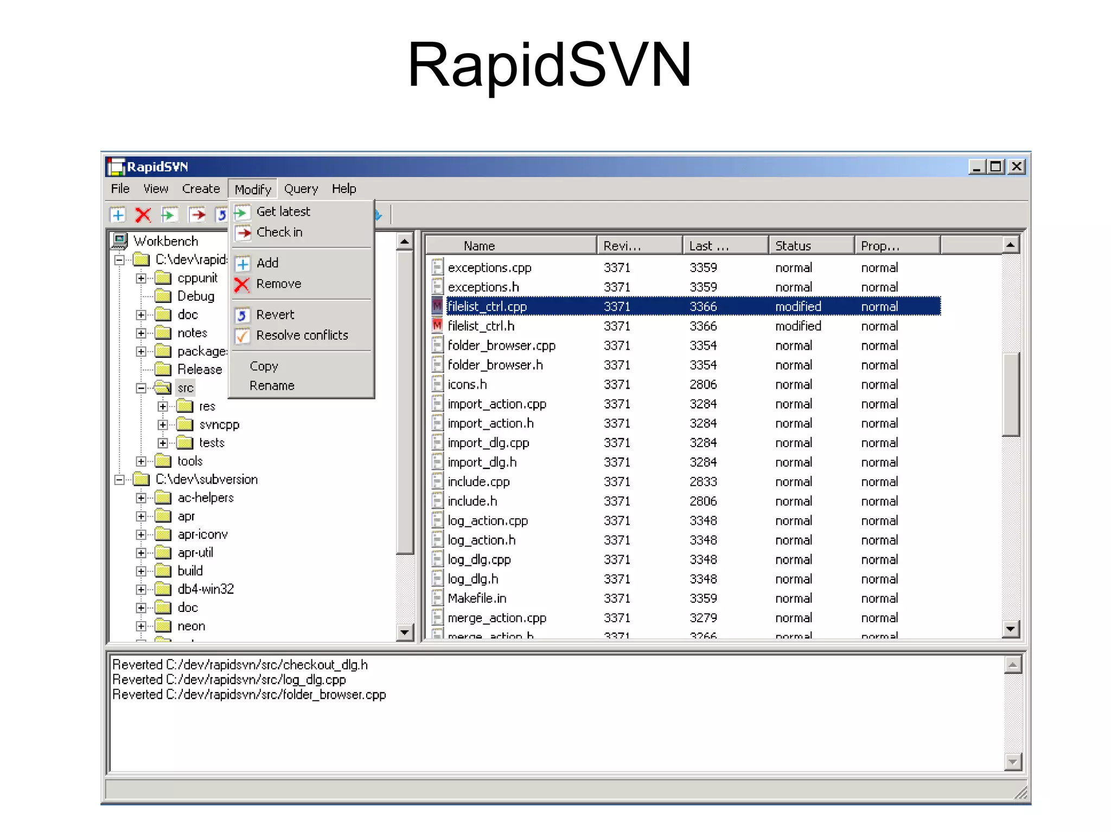Open the Query menu
Image resolution: width=1111 pixels, height=832 pixels.
[301, 189]
